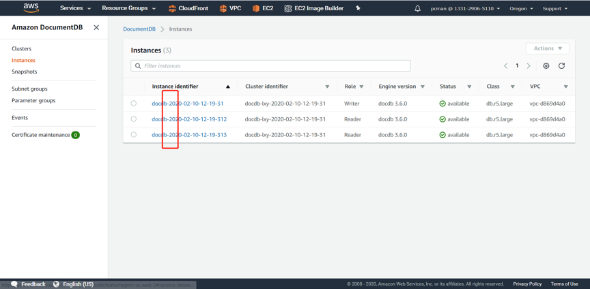Open Snapshots in the sidebar

click(25, 72)
